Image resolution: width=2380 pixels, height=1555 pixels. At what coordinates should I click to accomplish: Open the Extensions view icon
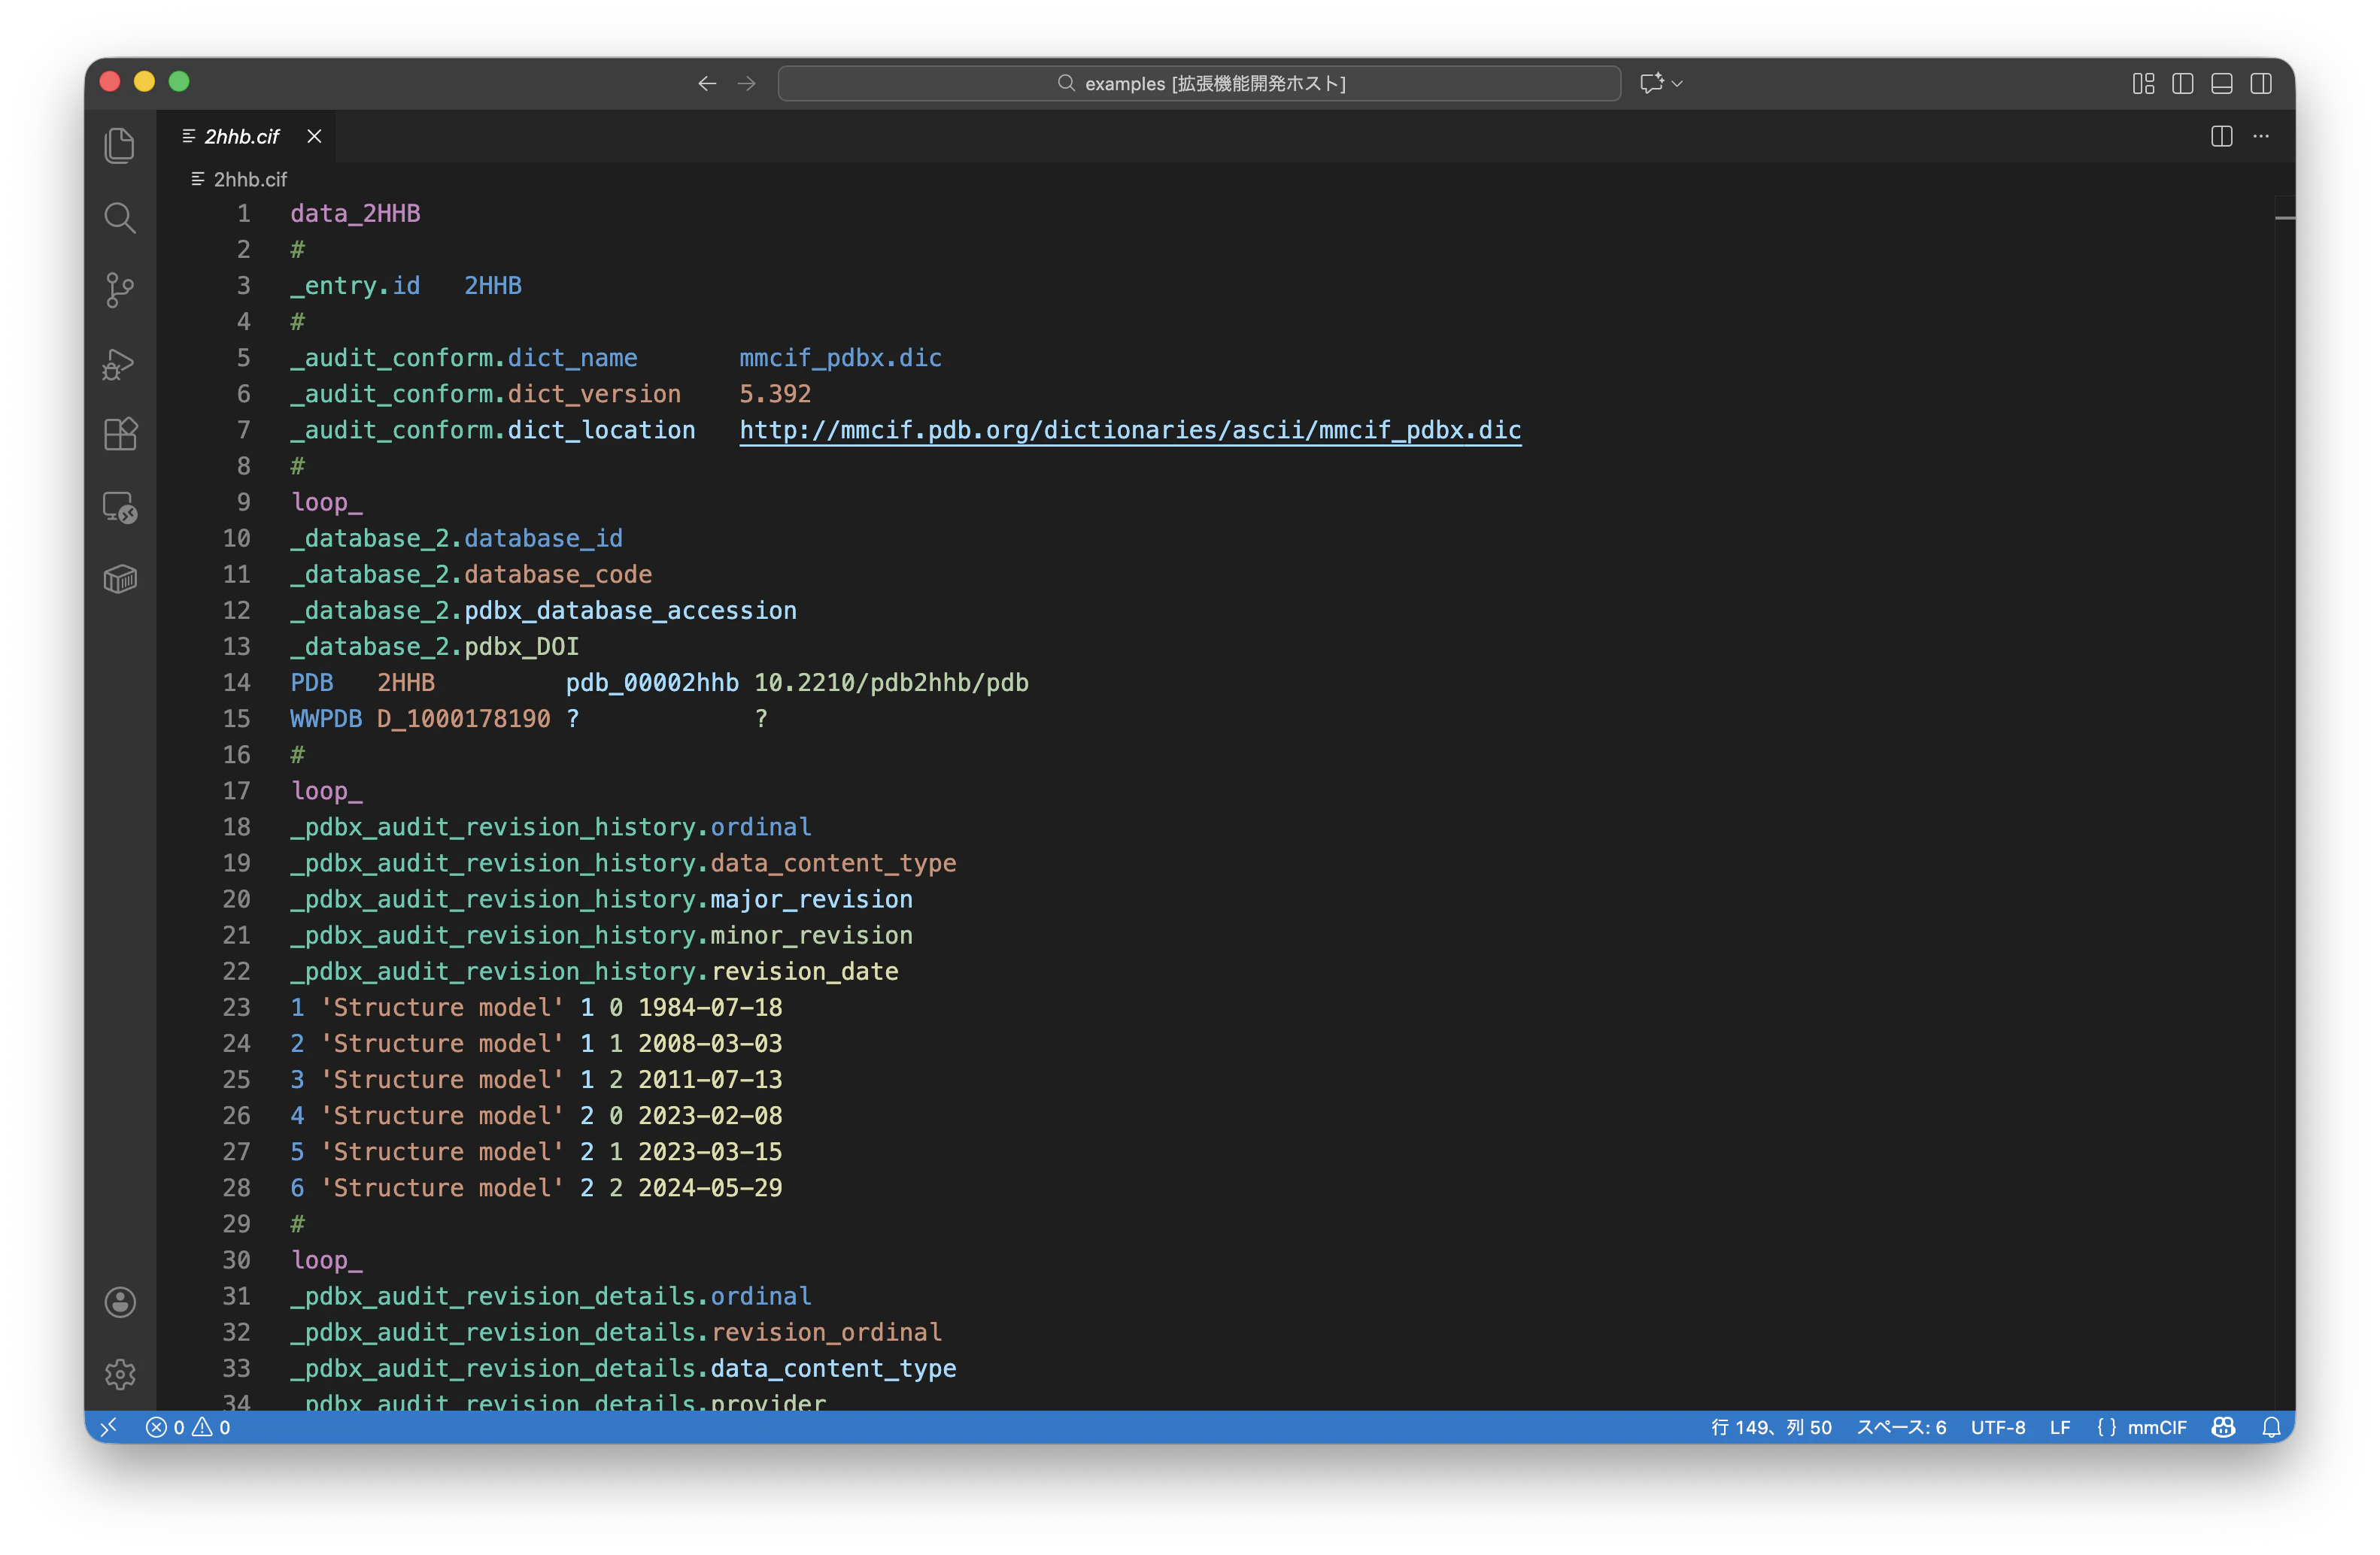[120, 435]
